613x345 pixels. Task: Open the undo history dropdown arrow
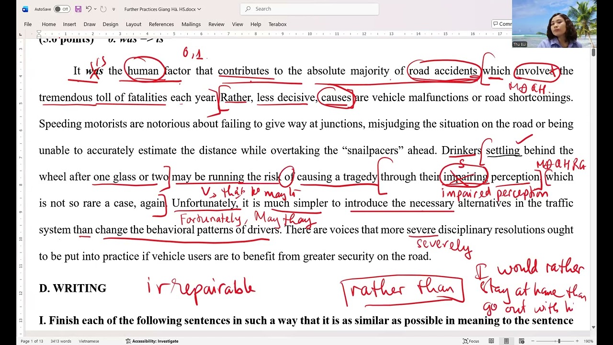[x=95, y=9]
